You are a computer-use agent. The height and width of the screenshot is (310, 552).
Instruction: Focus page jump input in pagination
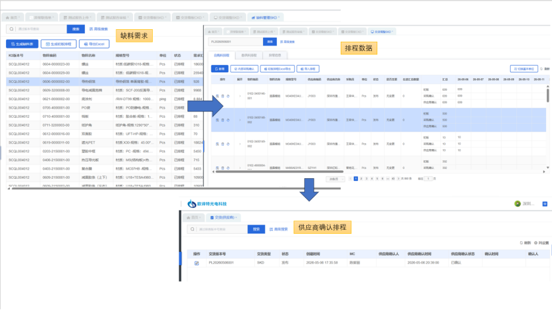click(x=428, y=179)
